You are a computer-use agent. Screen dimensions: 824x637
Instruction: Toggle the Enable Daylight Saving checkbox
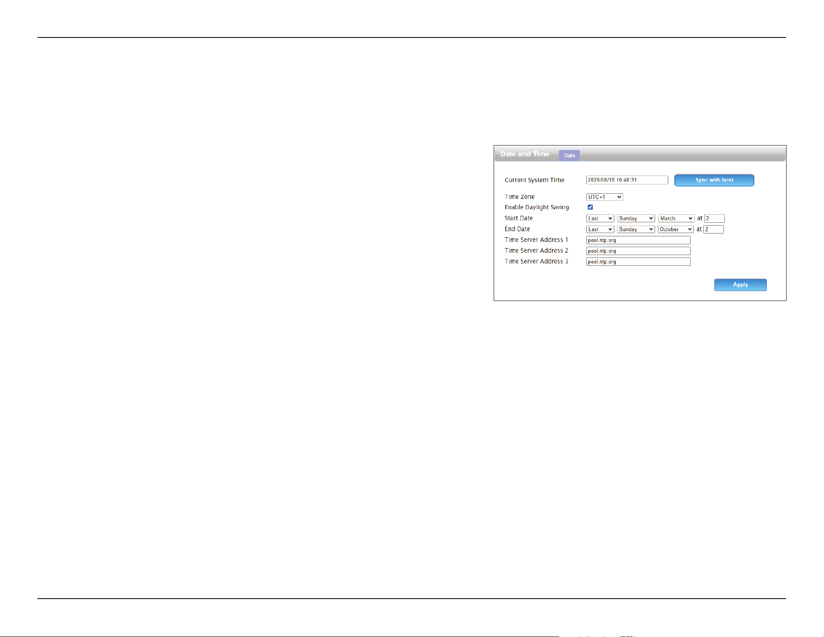click(x=590, y=207)
